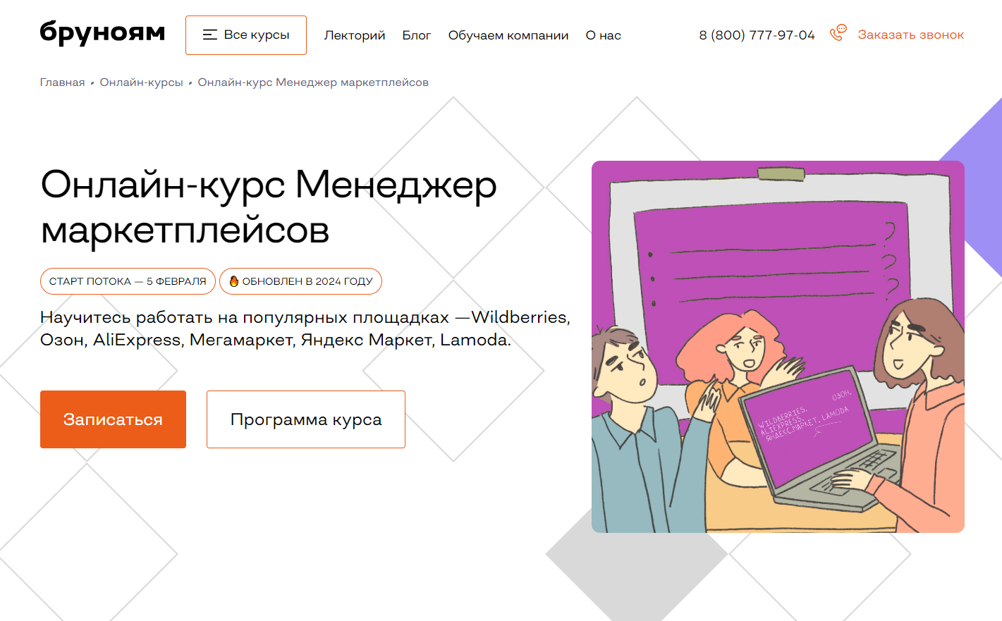The height and width of the screenshot is (621, 1002).
Task: Open the О нас page
Action: [x=604, y=35]
